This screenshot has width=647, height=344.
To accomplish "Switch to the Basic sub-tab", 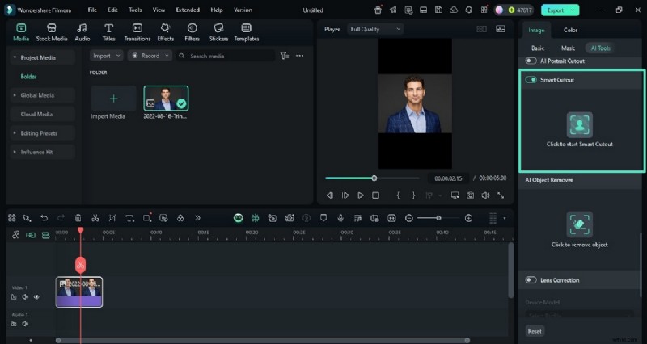I will 537,48.
